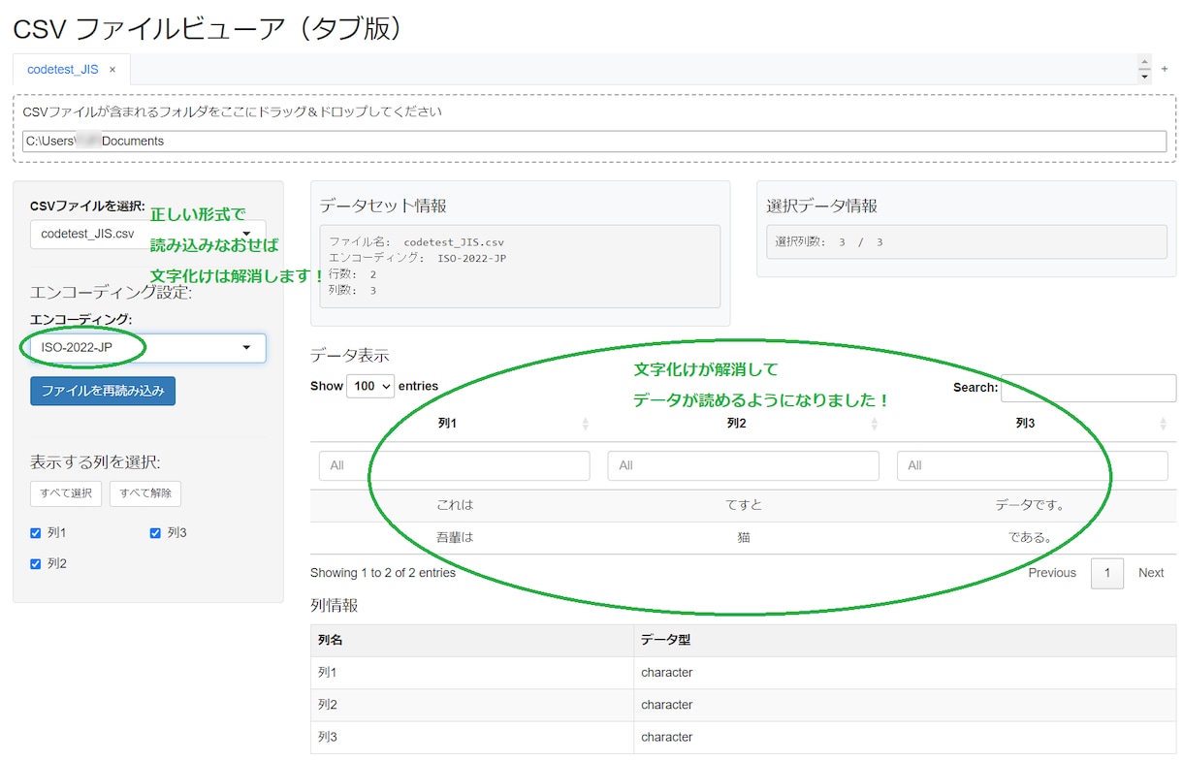Go to Next page
The image size is (1183, 761).
[x=1151, y=573]
